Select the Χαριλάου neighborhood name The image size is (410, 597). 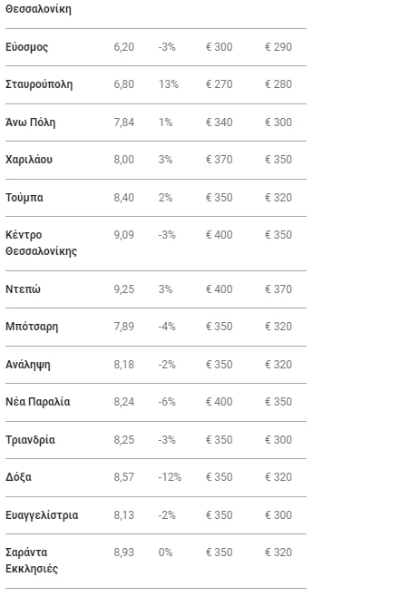[x=29, y=160]
